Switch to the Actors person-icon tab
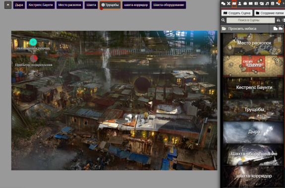Image resolution: width=285 pixels, height=188 pixels. [x=240, y=3]
